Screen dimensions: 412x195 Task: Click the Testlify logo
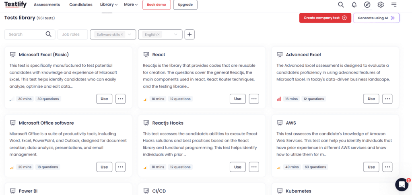click(16, 4)
